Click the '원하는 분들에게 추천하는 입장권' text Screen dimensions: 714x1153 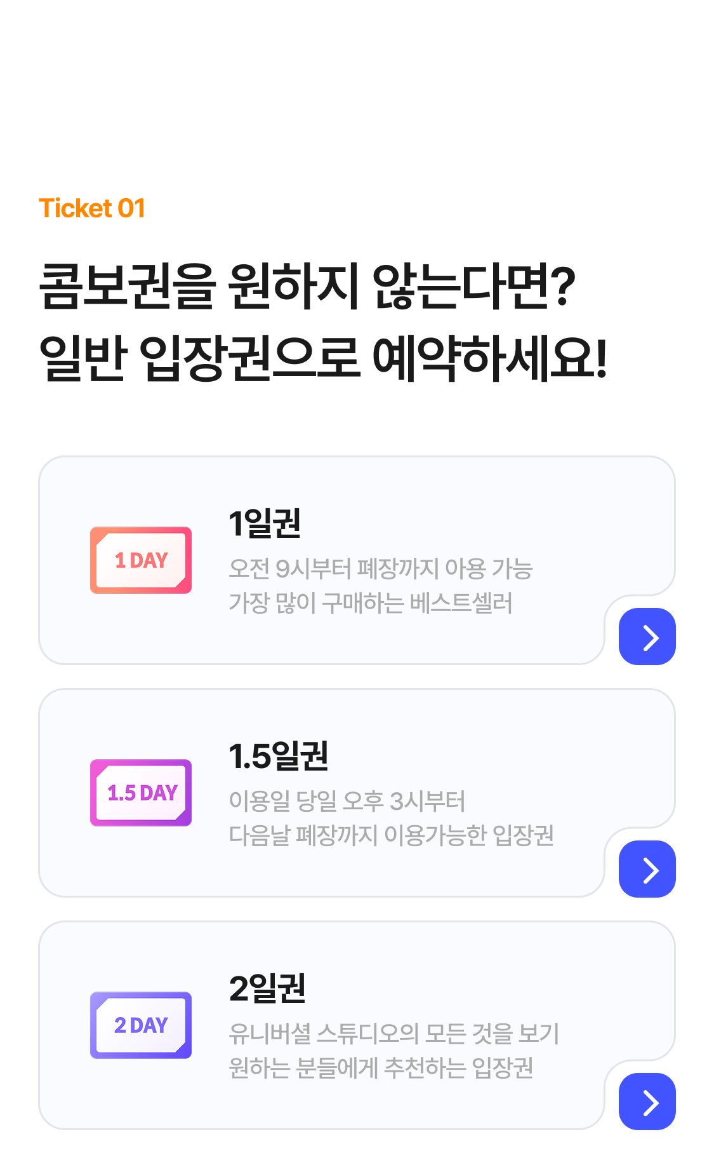381,1068
